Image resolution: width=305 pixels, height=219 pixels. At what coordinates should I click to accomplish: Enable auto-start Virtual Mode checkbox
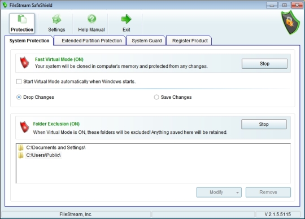tap(19, 81)
